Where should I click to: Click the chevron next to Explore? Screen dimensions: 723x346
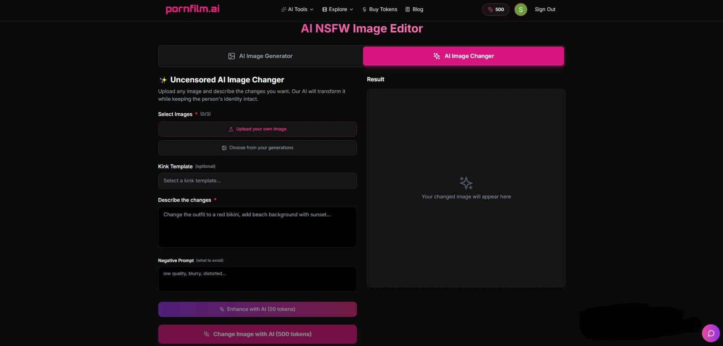click(x=351, y=10)
